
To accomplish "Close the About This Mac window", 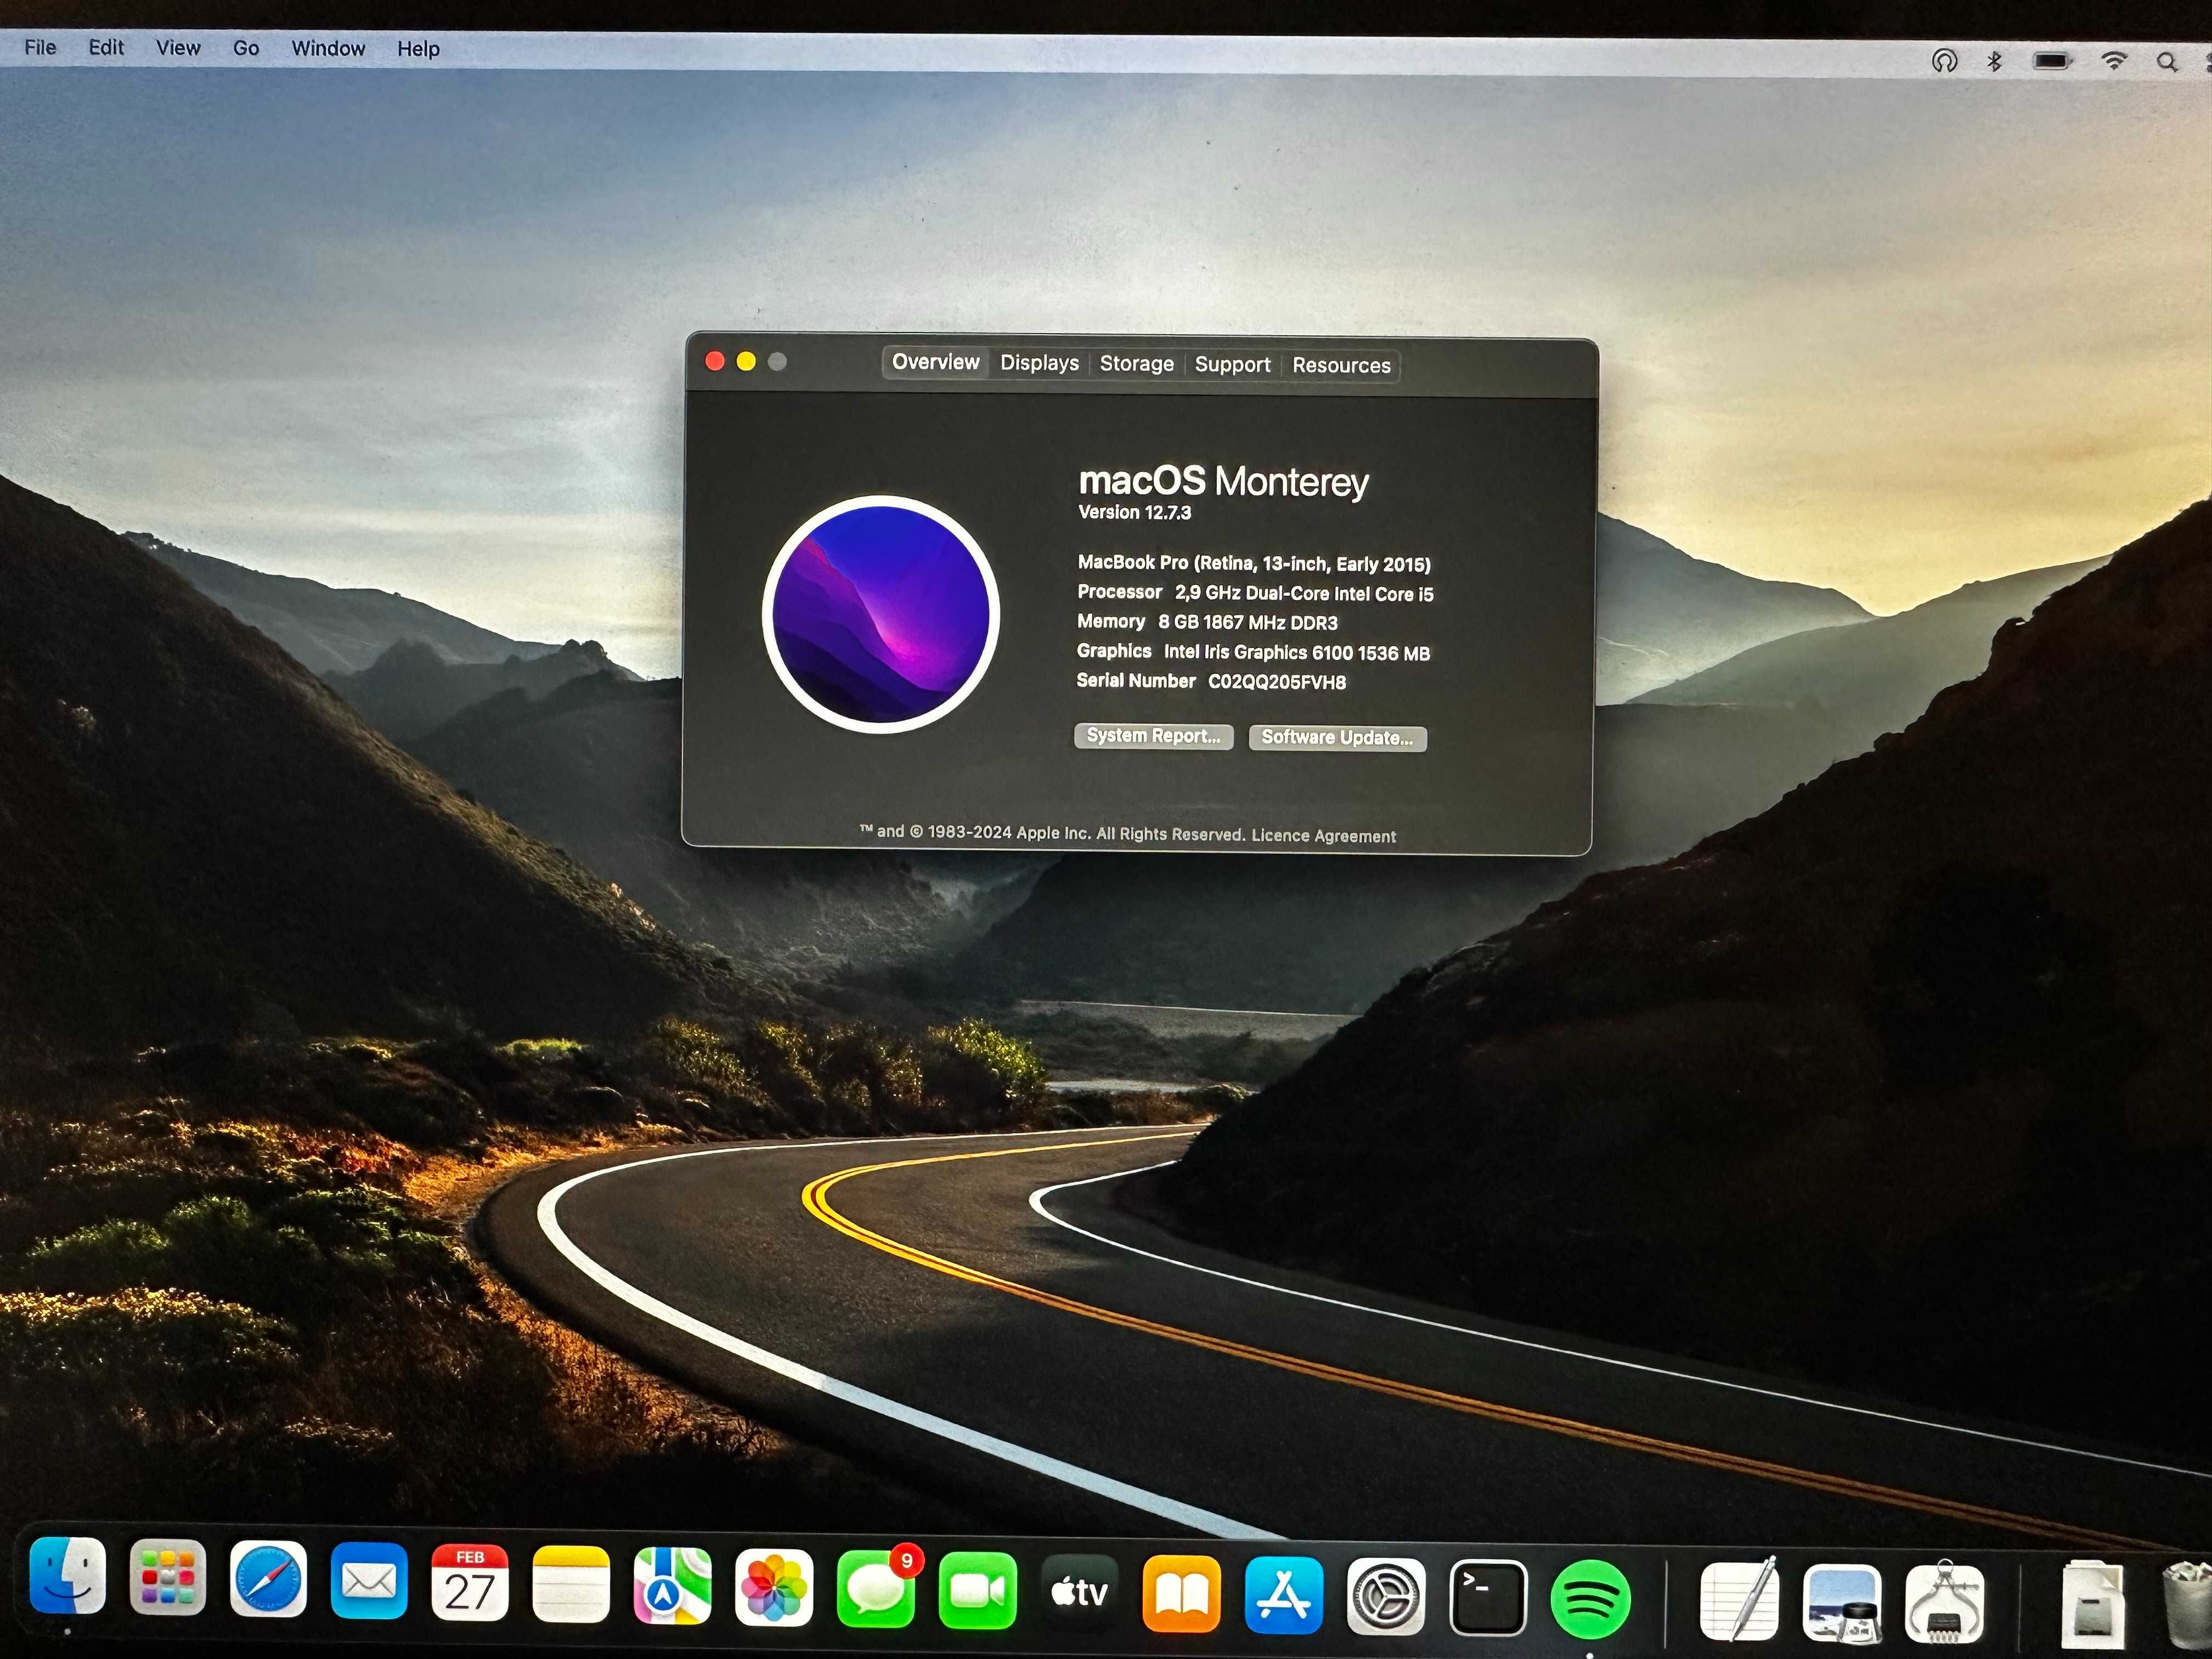I will (x=715, y=361).
